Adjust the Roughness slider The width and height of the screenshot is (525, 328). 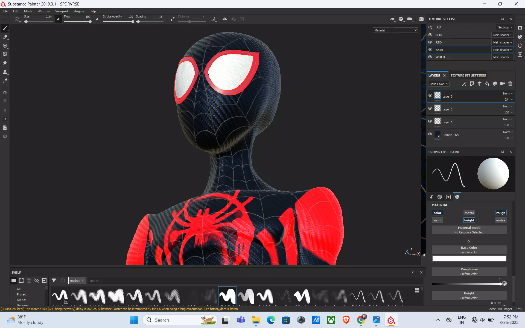(466, 284)
